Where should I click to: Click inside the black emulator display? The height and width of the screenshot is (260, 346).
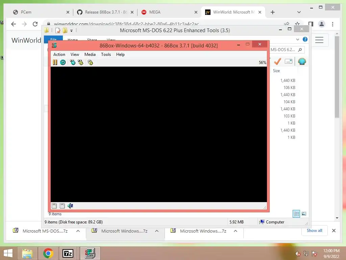pyautogui.click(x=159, y=134)
